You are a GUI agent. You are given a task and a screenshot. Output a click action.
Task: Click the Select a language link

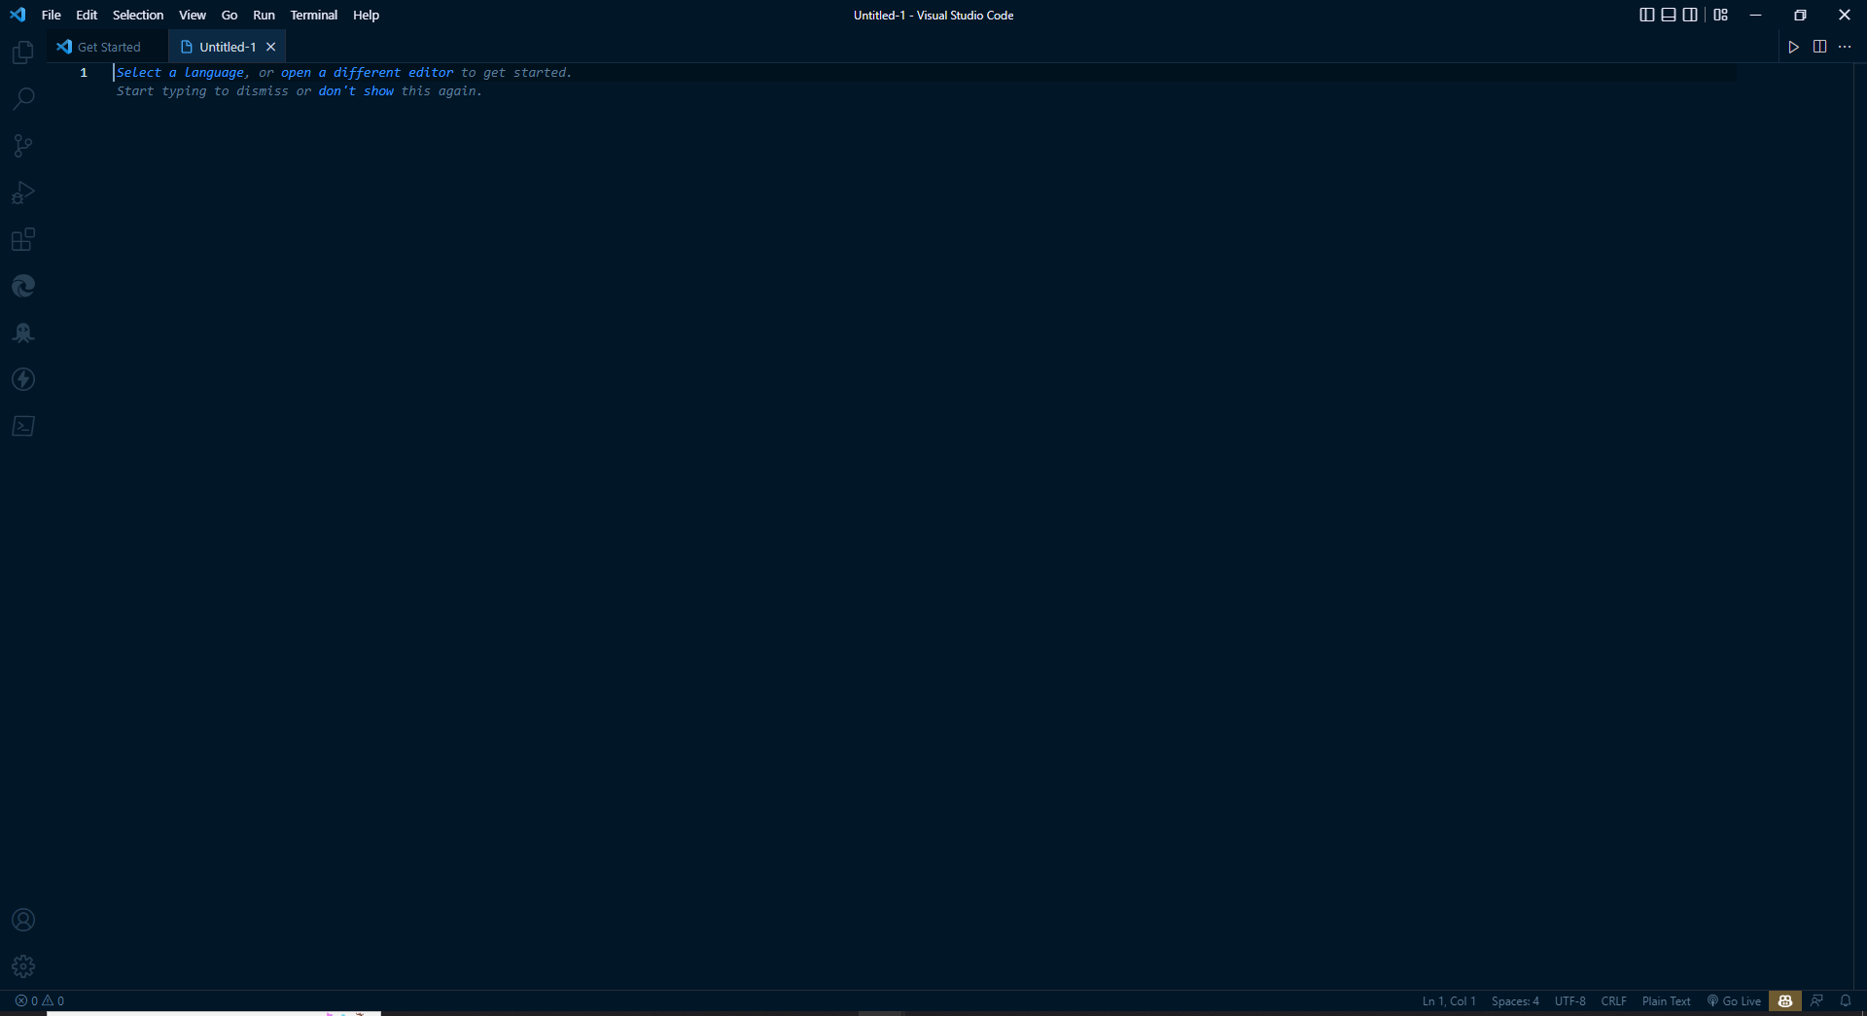[x=180, y=72]
